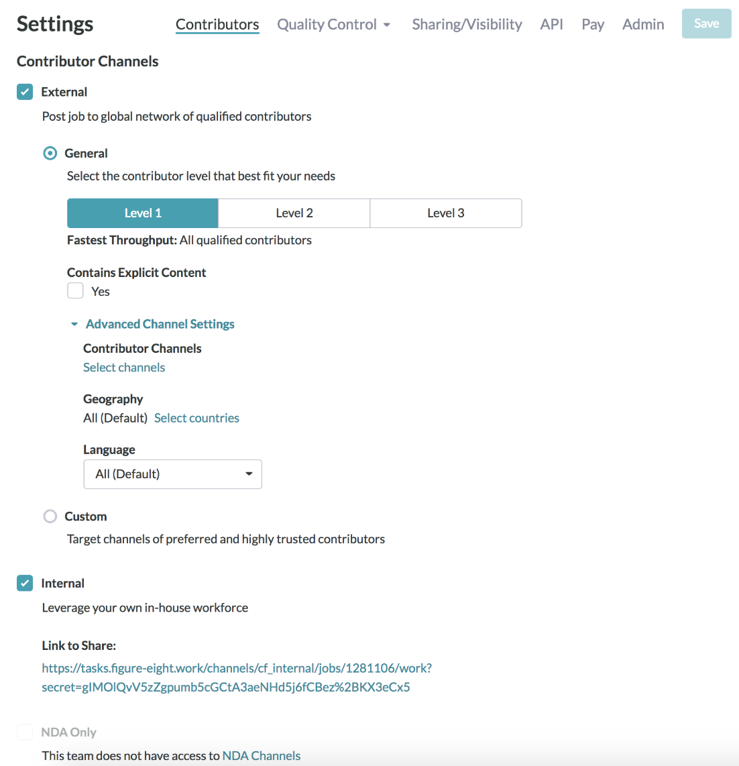Check the Yes box for explicit content
Image resolution: width=739 pixels, height=766 pixels.
pos(75,290)
